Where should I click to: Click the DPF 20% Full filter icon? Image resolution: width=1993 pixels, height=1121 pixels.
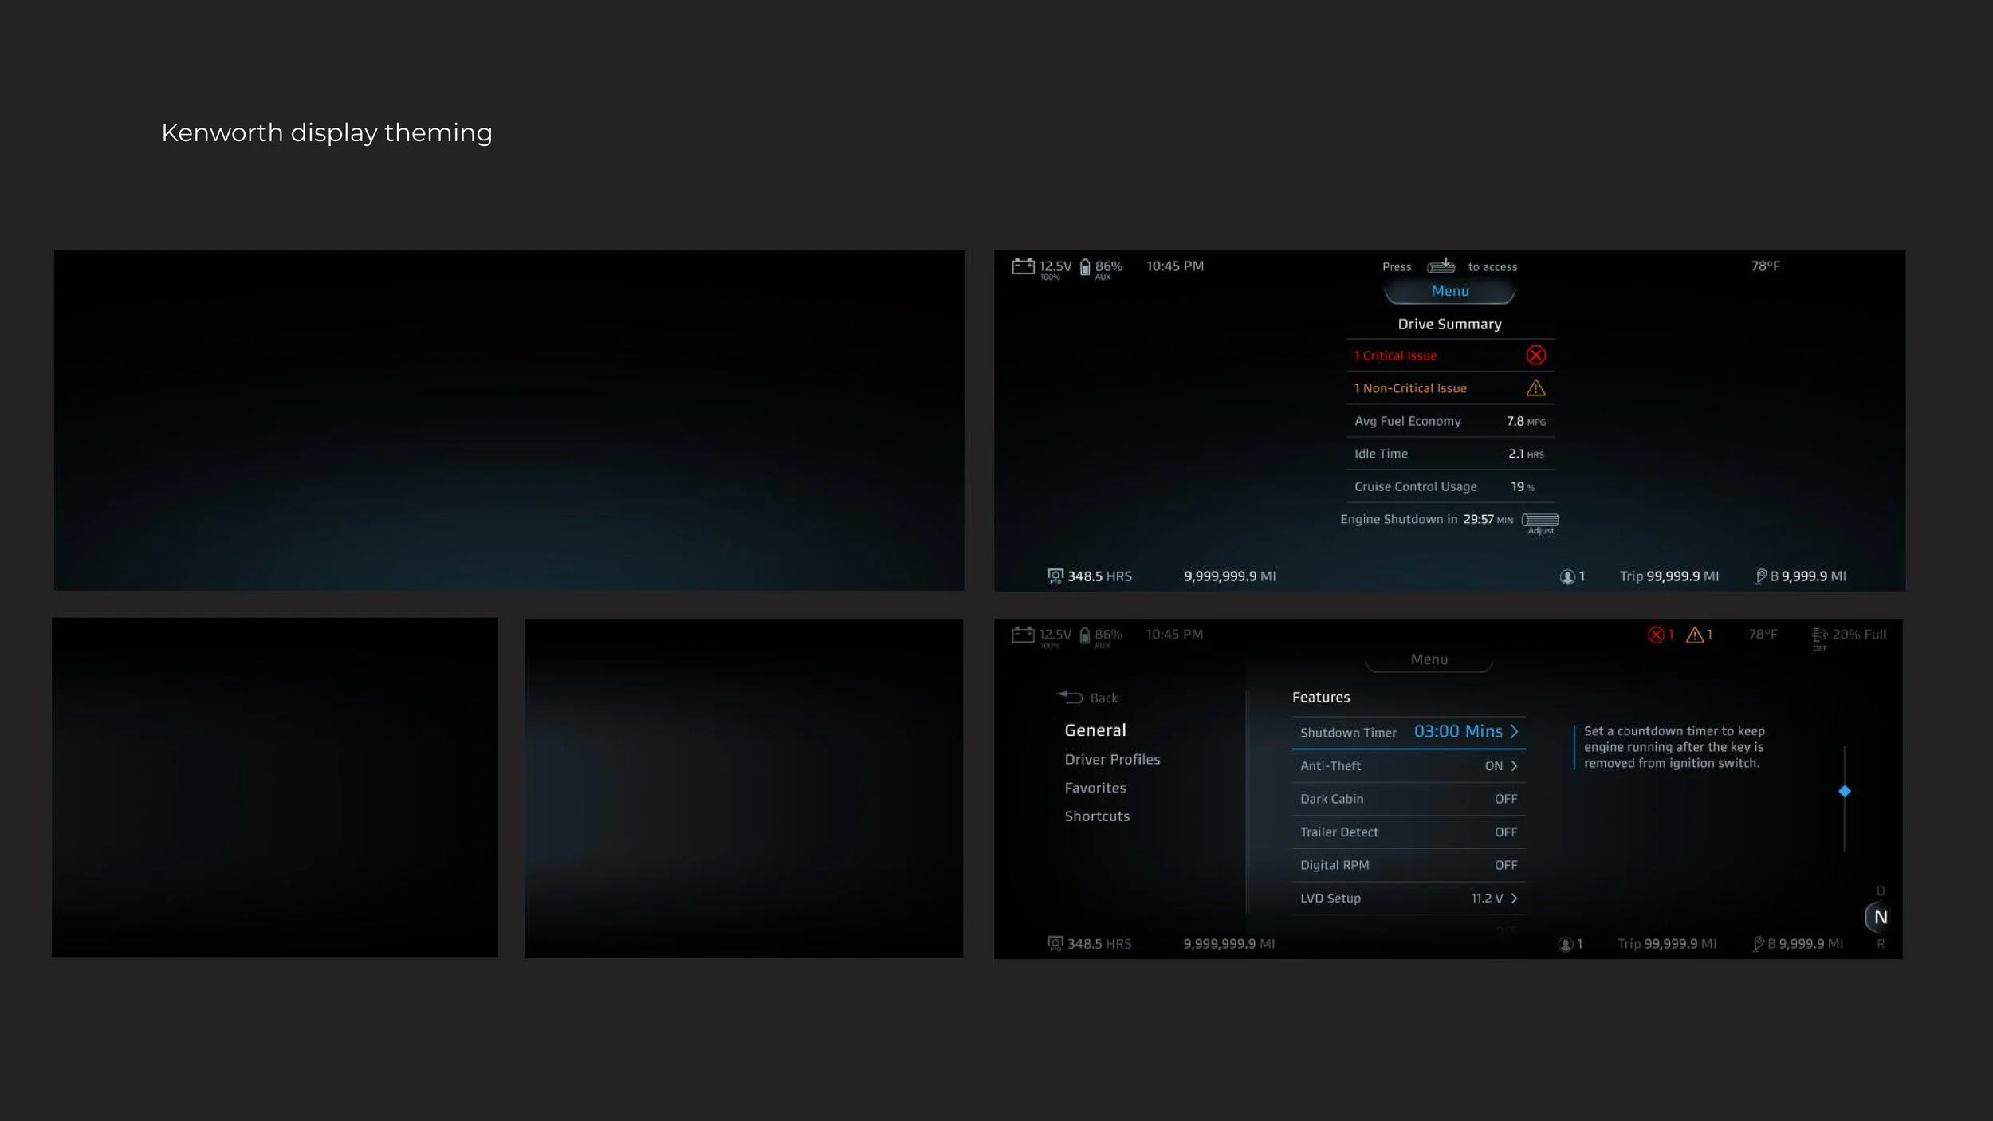pyautogui.click(x=1819, y=635)
